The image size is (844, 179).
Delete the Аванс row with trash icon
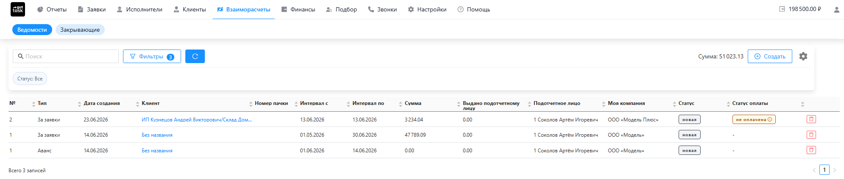pyautogui.click(x=811, y=150)
